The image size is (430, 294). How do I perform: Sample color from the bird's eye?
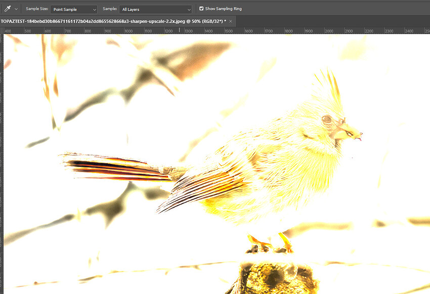pos(327,120)
